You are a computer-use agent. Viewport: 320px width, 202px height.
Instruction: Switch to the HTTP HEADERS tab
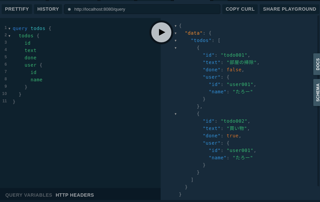[75, 195]
